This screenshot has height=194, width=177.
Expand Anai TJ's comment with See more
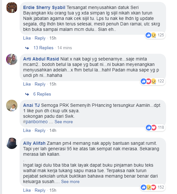tap(64, 122)
